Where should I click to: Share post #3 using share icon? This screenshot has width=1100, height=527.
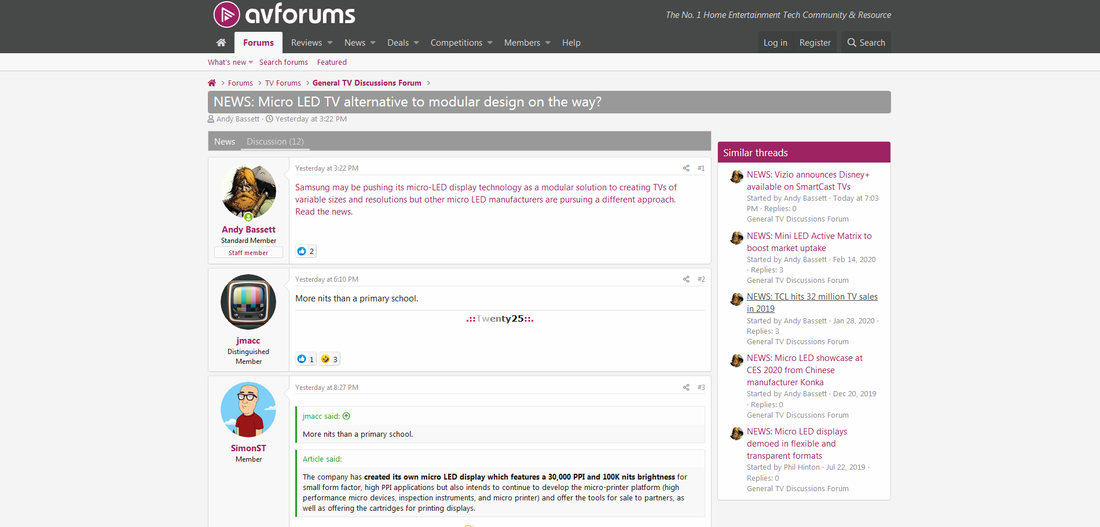coord(686,388)
